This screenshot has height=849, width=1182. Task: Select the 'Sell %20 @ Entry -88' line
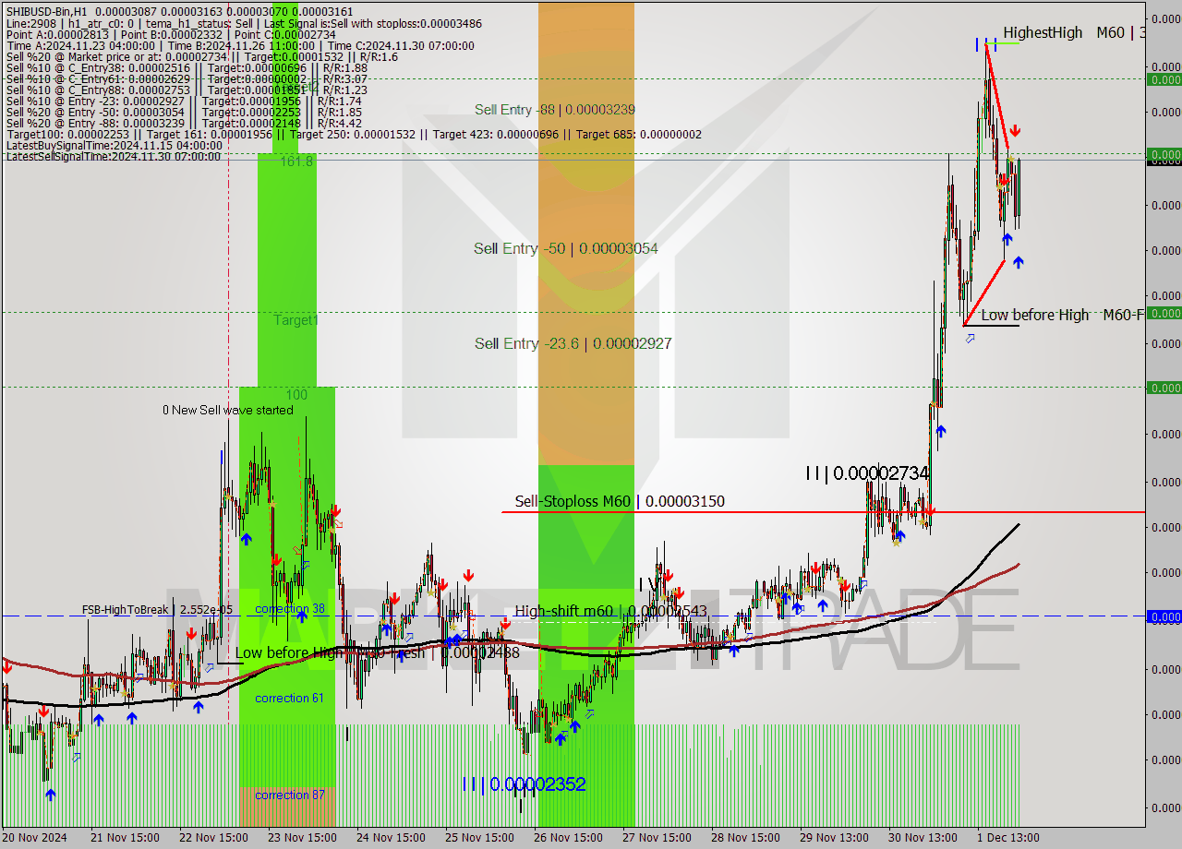click(x=184, y=123)
